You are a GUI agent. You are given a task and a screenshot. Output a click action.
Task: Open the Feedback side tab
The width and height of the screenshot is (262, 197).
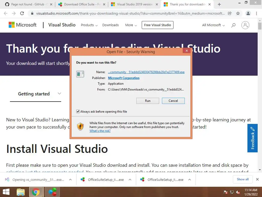(253, 138)
